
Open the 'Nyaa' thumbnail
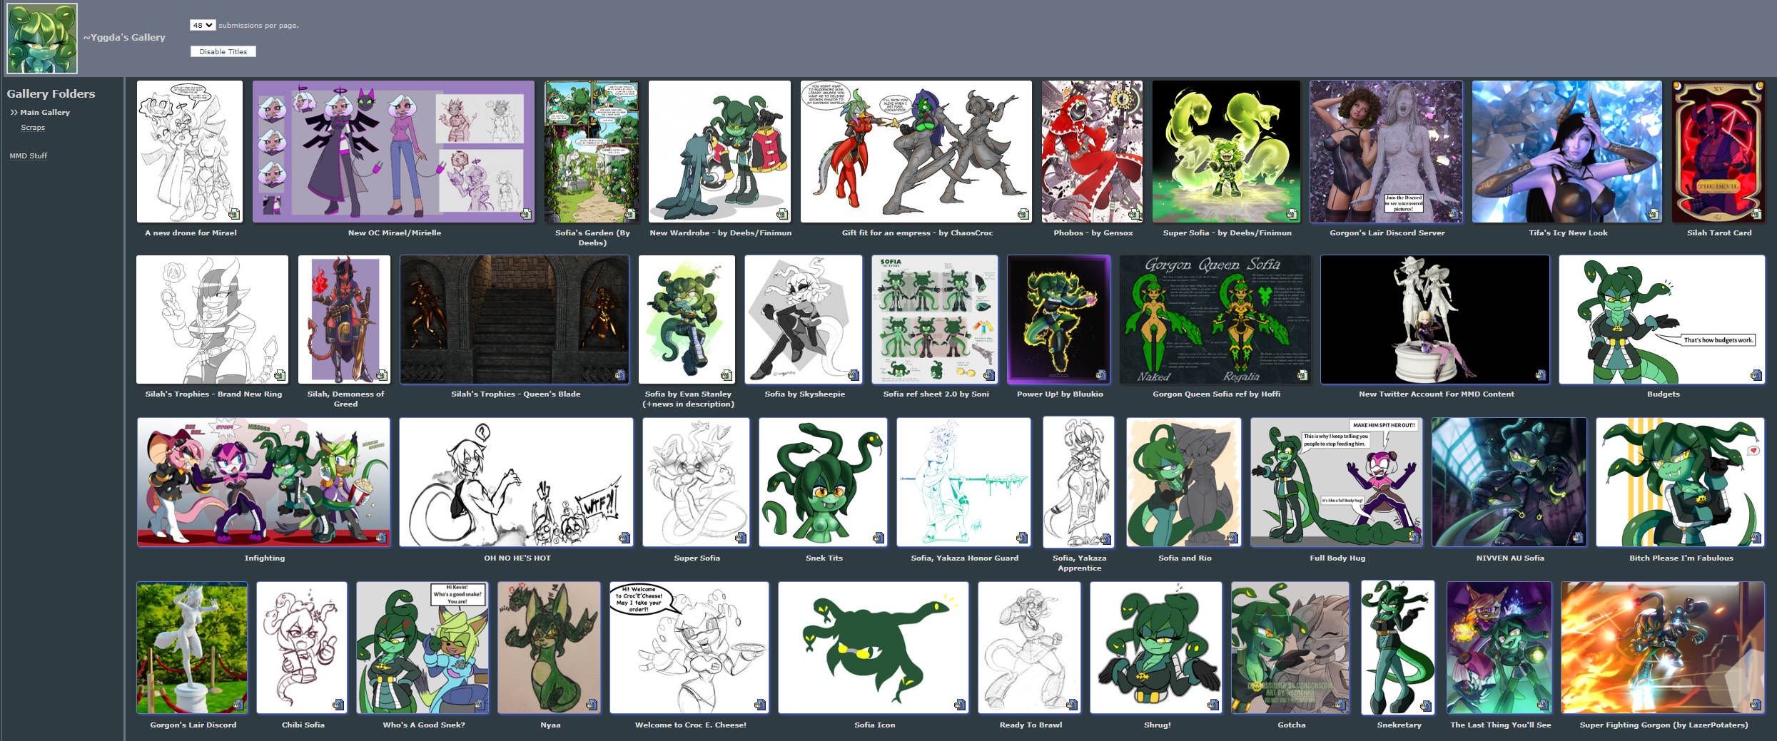[550, 648]
